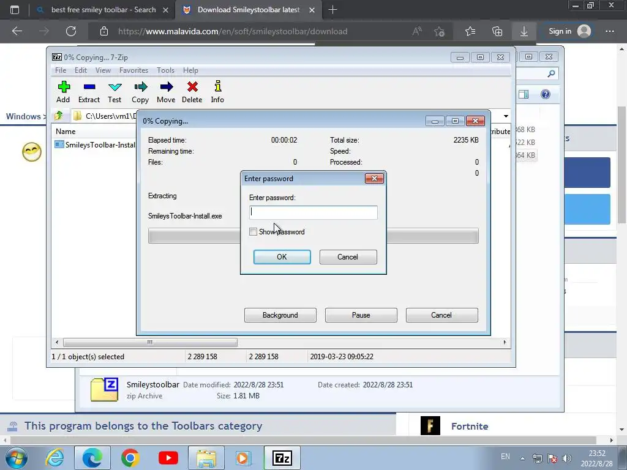Click the Move toolbar icon
This screenshot has width=627, height=470.
point(166,92)
